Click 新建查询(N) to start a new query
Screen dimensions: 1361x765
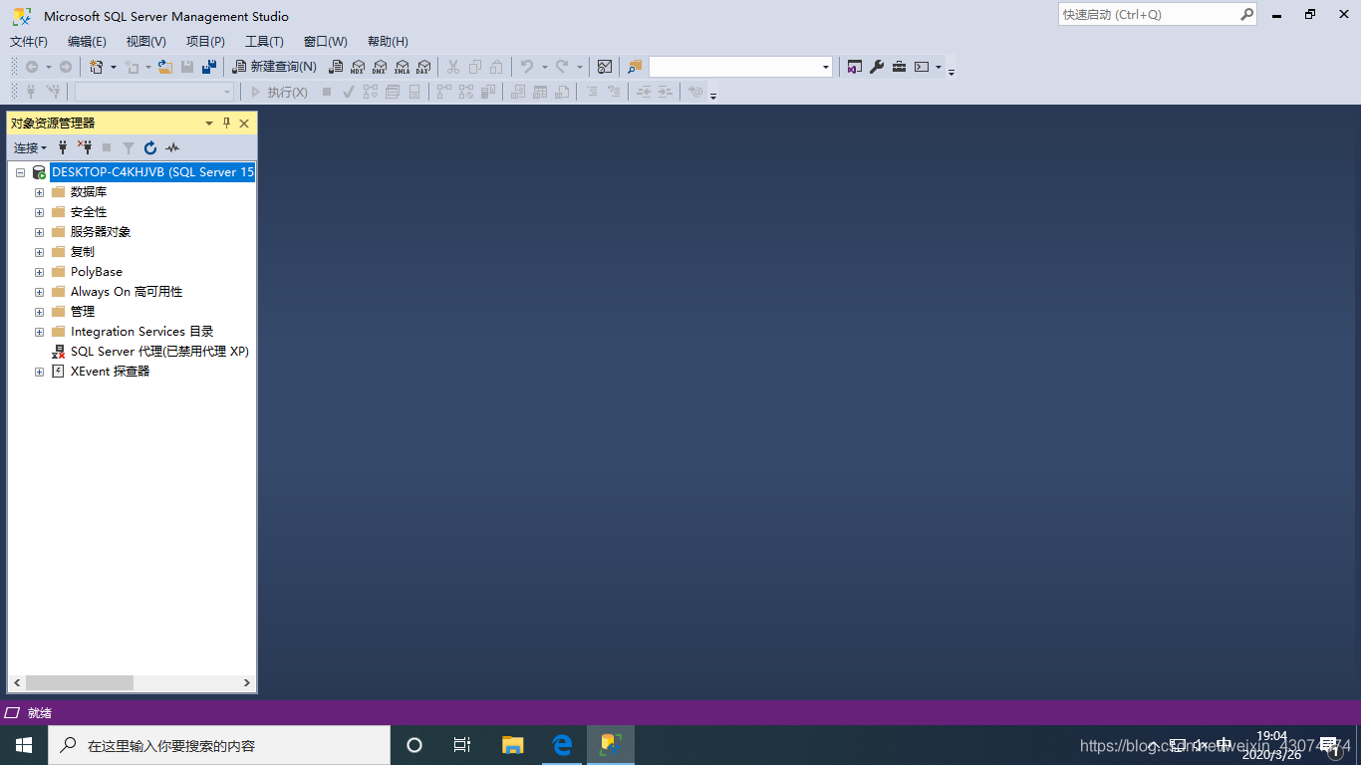(274, 67)
